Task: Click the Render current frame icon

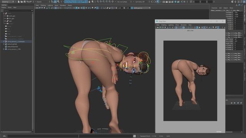Action: 166,2
